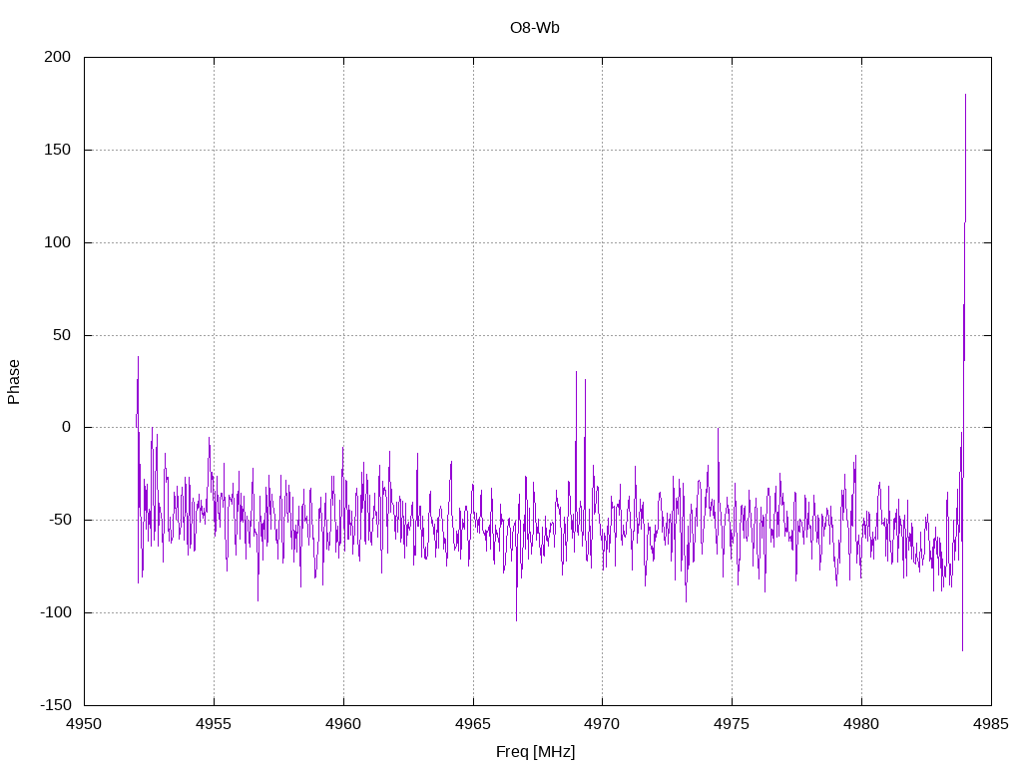Click the positive y-axis tick label 50
Viewport: 1022px width, 766px height.
(x=62, y=335)
